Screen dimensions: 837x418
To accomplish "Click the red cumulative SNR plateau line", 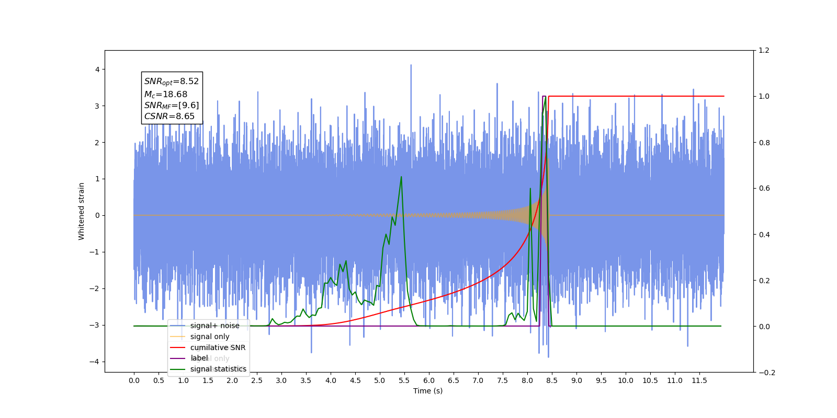I will [x=636, y=96].
